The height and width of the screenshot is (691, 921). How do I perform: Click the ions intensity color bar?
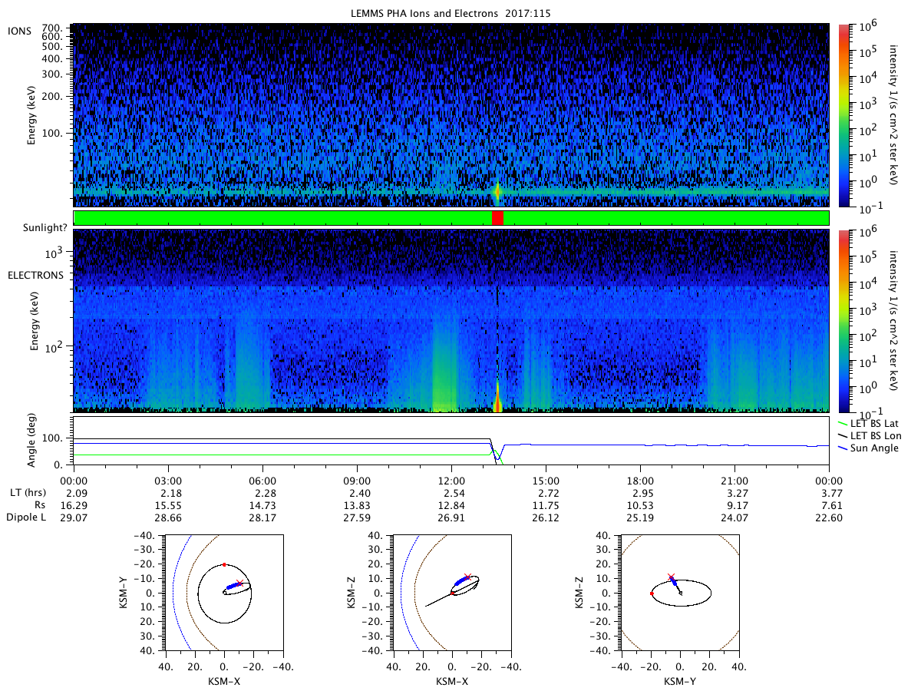[843, 115]
